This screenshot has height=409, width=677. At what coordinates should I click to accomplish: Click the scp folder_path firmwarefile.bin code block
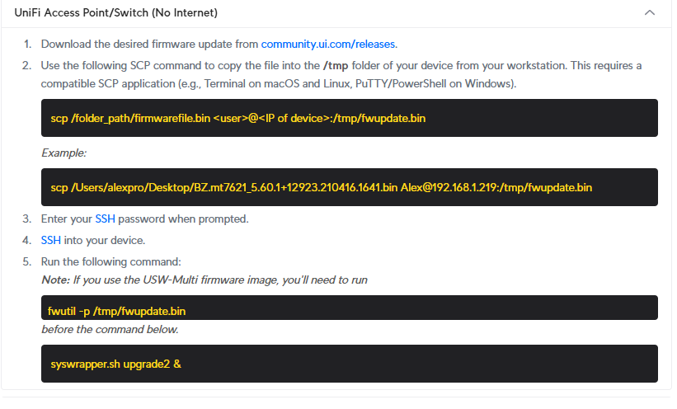[350, 118]
